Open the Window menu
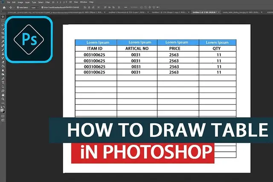The height and width of the screenshot is (182, 273). point(84,2)
